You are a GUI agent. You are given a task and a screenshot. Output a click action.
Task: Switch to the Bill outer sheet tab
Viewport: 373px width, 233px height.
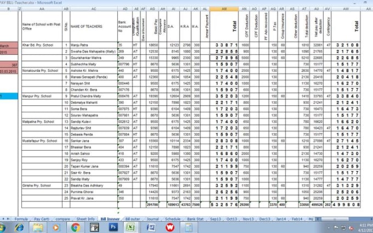pyautogui.click(x=133, y=219)
